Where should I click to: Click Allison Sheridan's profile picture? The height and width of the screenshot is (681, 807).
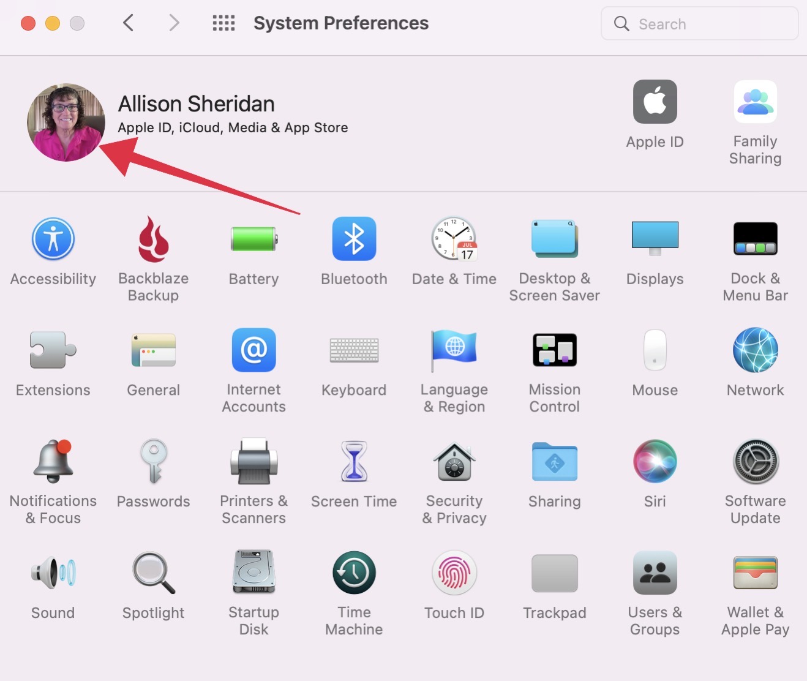[x=66, y=122]
